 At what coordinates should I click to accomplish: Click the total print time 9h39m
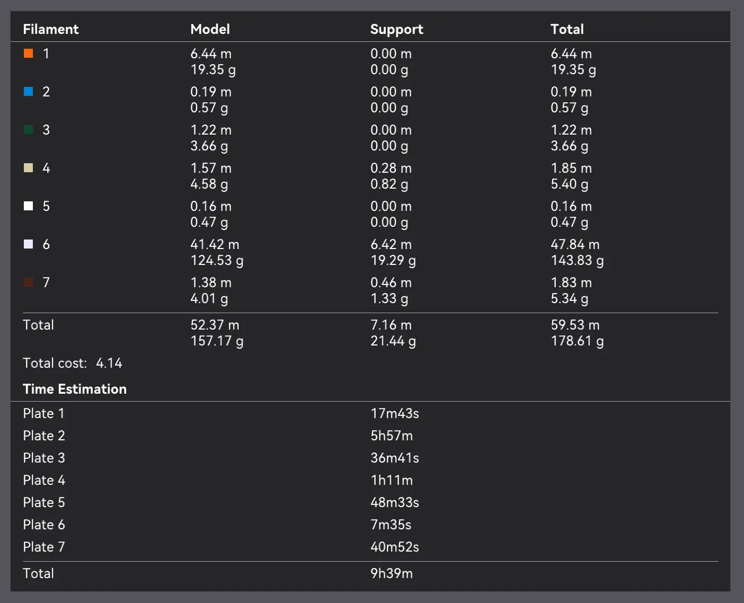(392, 573)
